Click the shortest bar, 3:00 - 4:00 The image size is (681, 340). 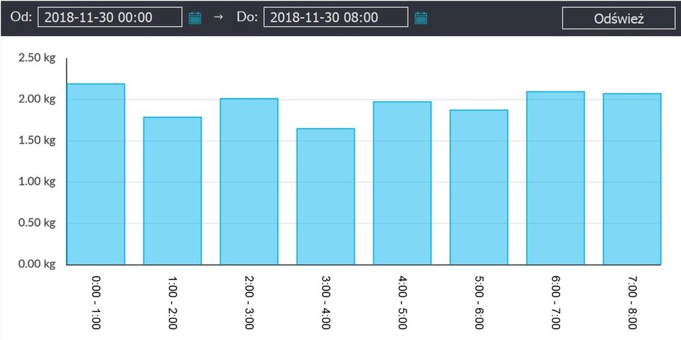(x=326, y=196)
